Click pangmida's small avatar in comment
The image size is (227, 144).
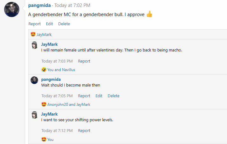(34, 80)
